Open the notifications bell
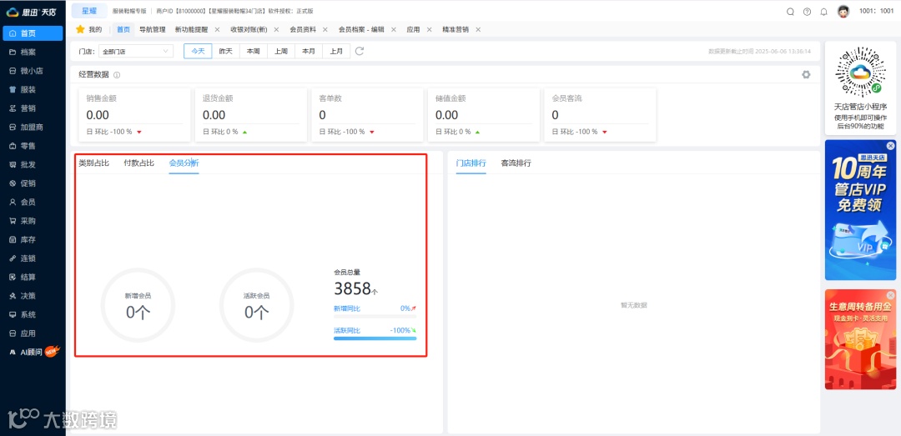901x436 pixels. (823, 12)
